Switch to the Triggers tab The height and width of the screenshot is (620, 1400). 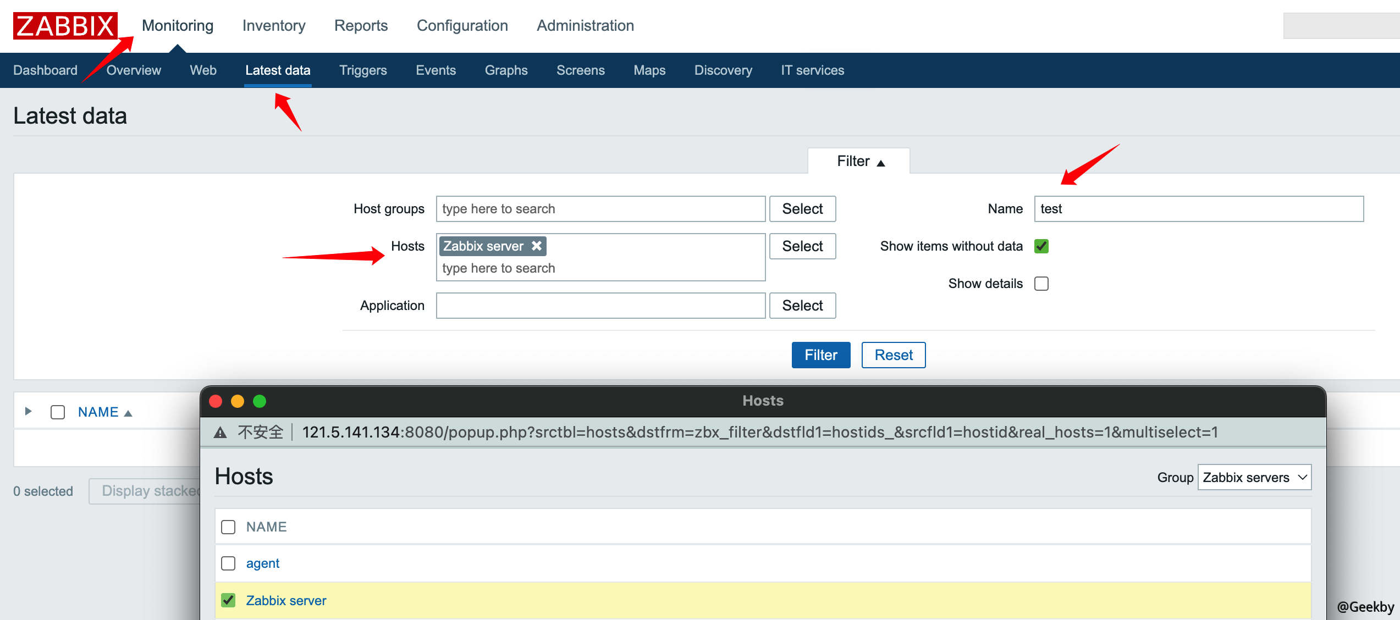tap(363, 70)
